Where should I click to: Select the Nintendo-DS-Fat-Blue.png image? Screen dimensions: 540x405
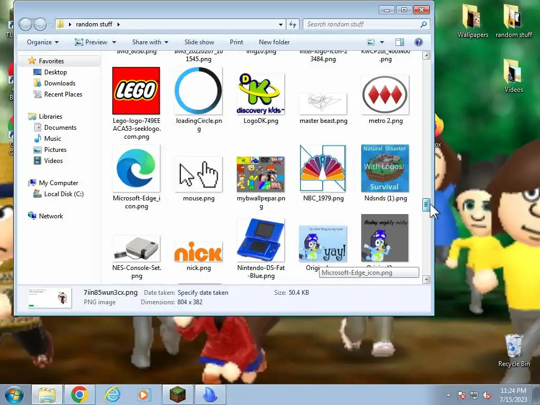pos(261,240)
